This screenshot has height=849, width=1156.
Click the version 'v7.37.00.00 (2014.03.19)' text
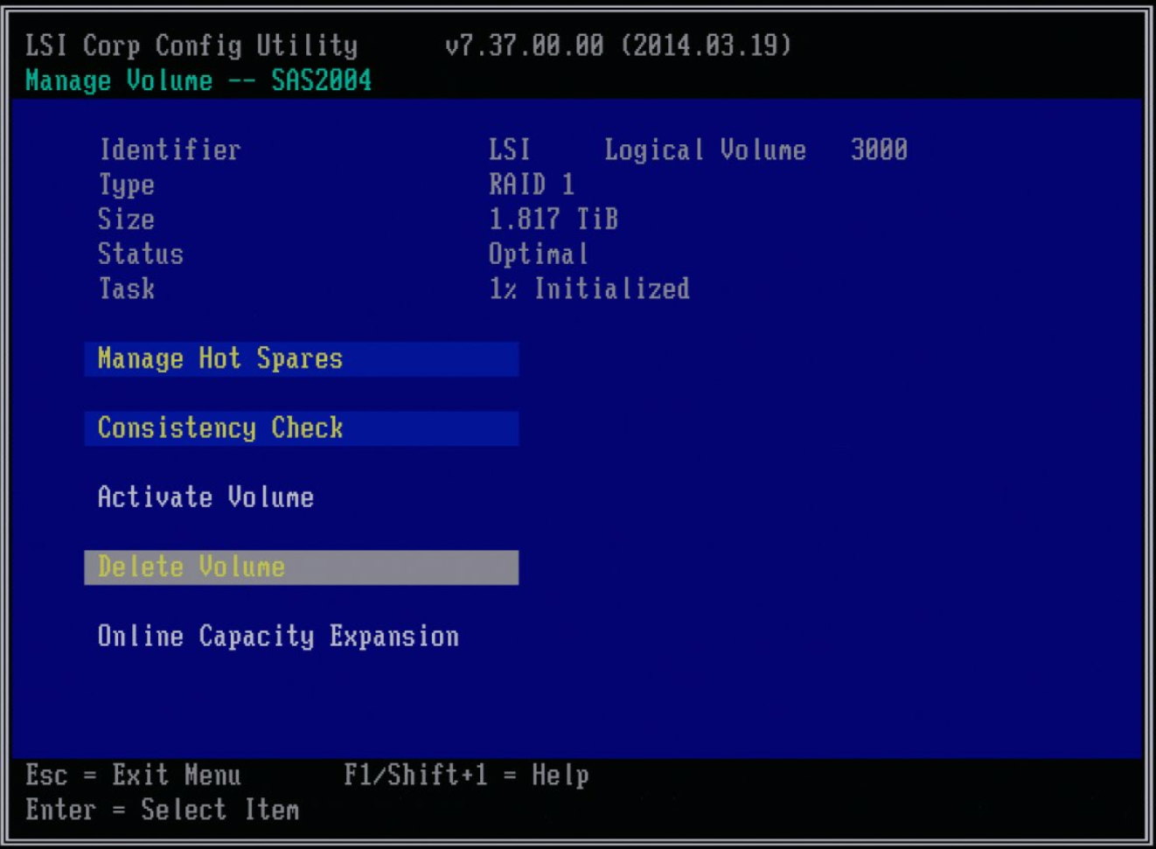click(618, 45)
